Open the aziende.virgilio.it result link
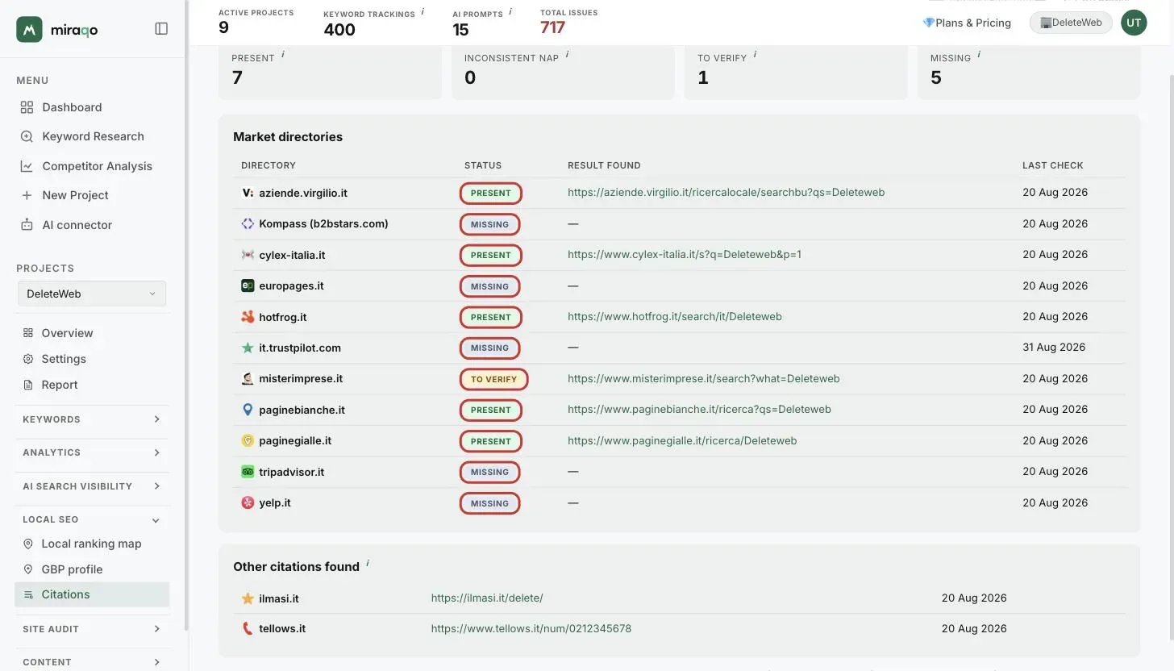1174x671 pixels. coord(726,193)
